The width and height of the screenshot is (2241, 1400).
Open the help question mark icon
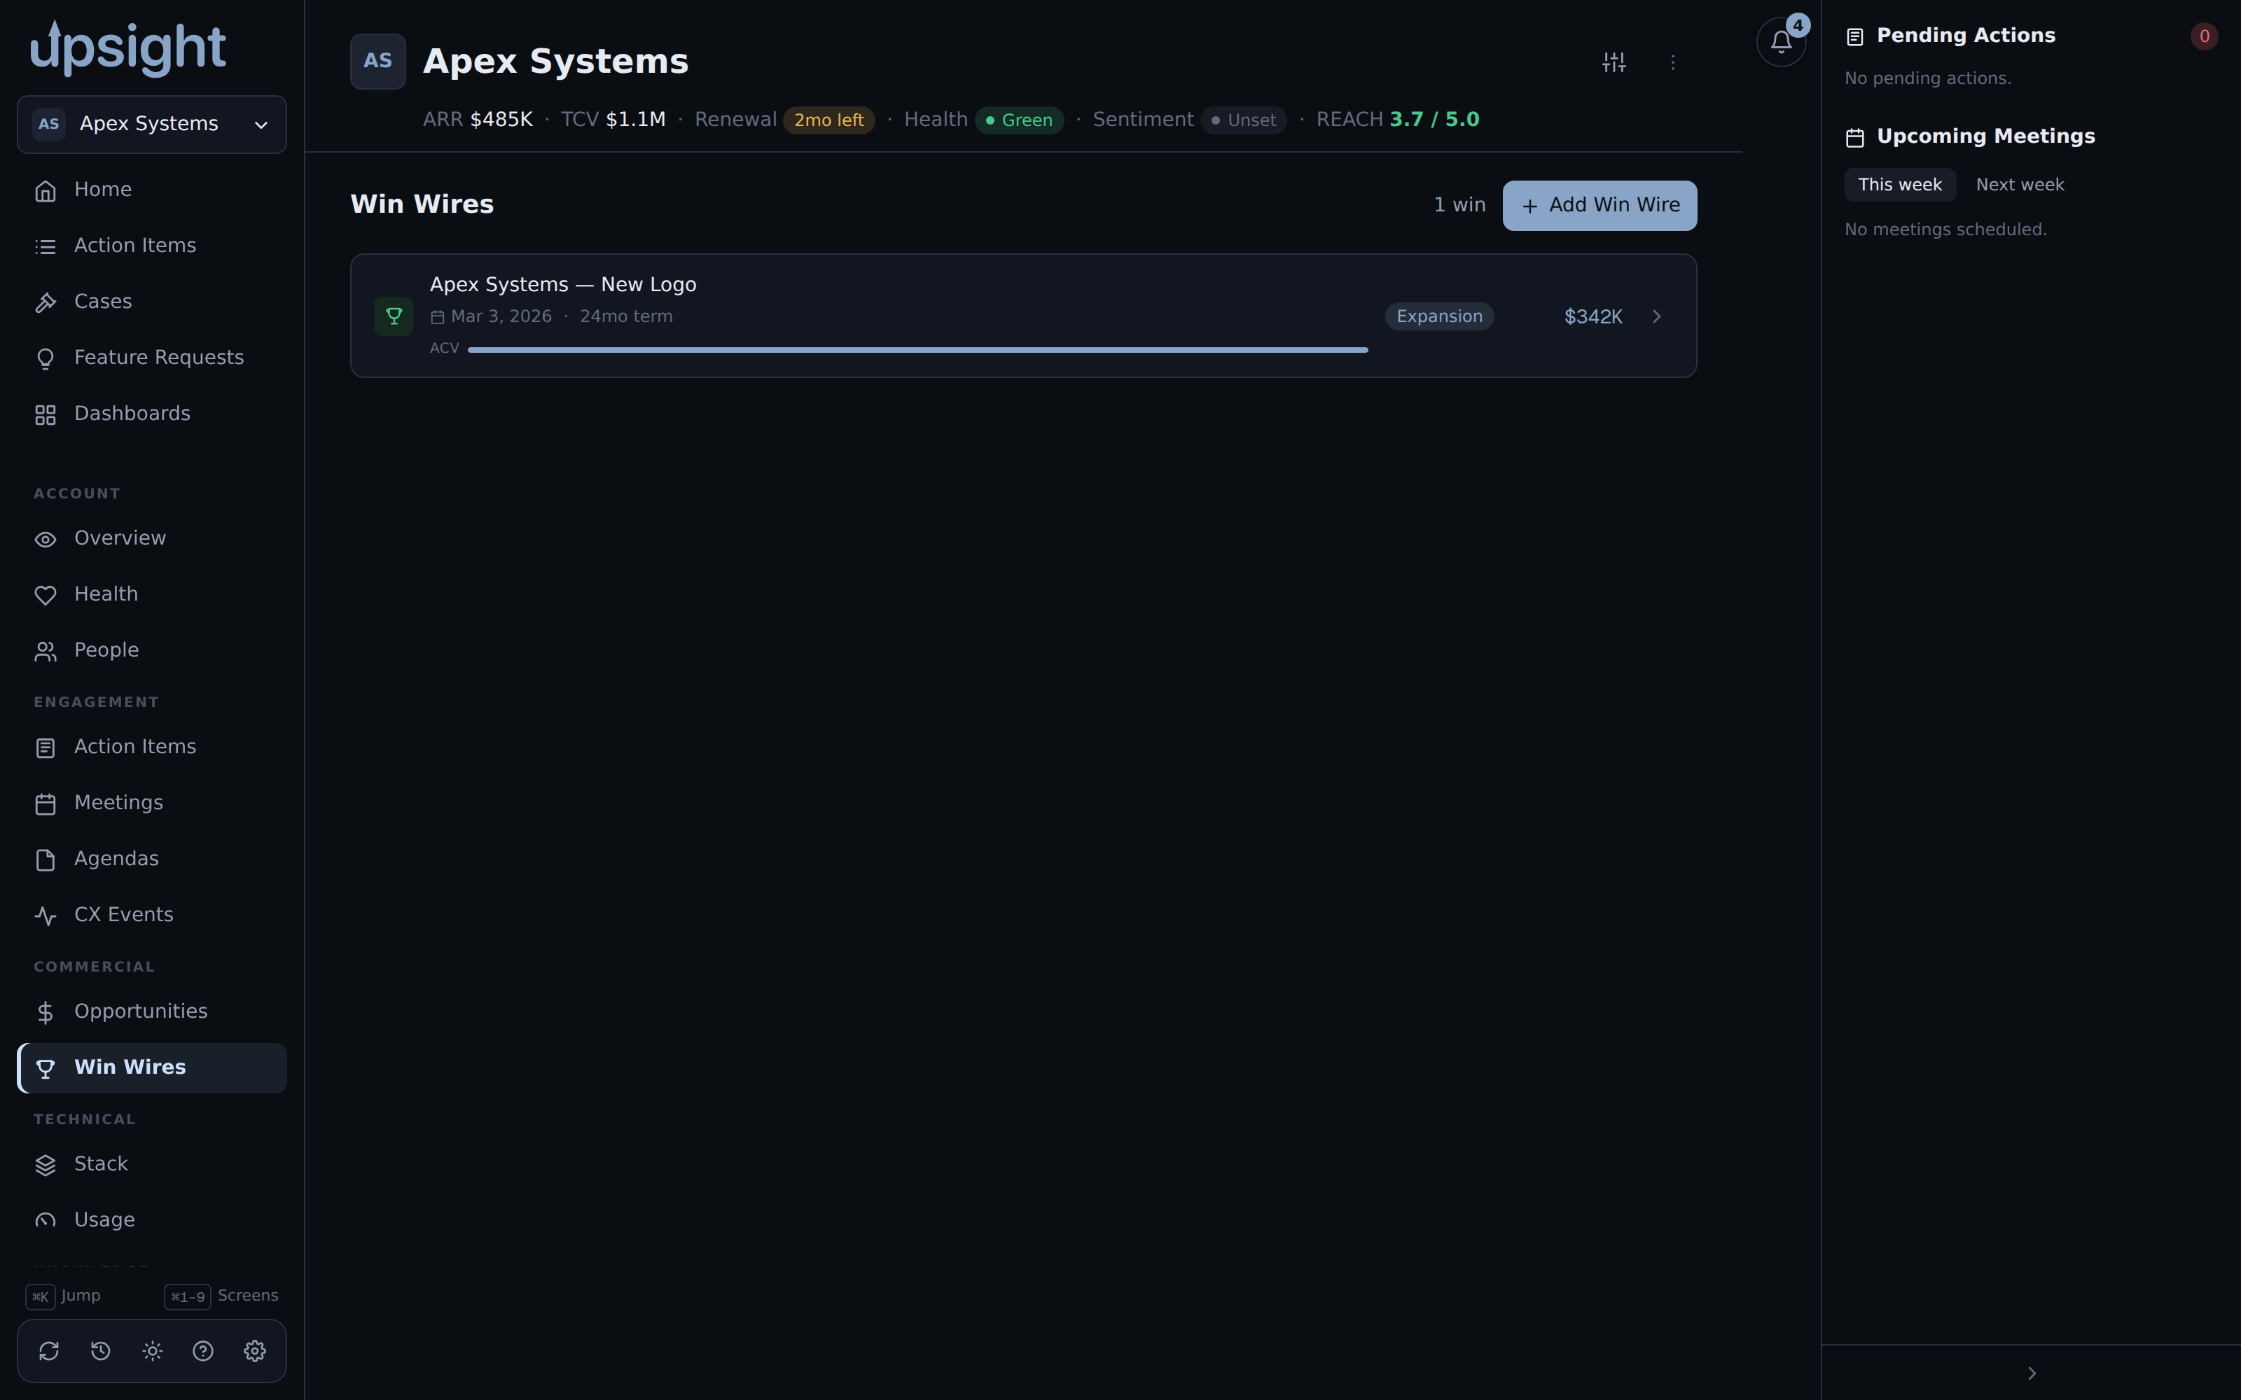[x=203, y=1351]
